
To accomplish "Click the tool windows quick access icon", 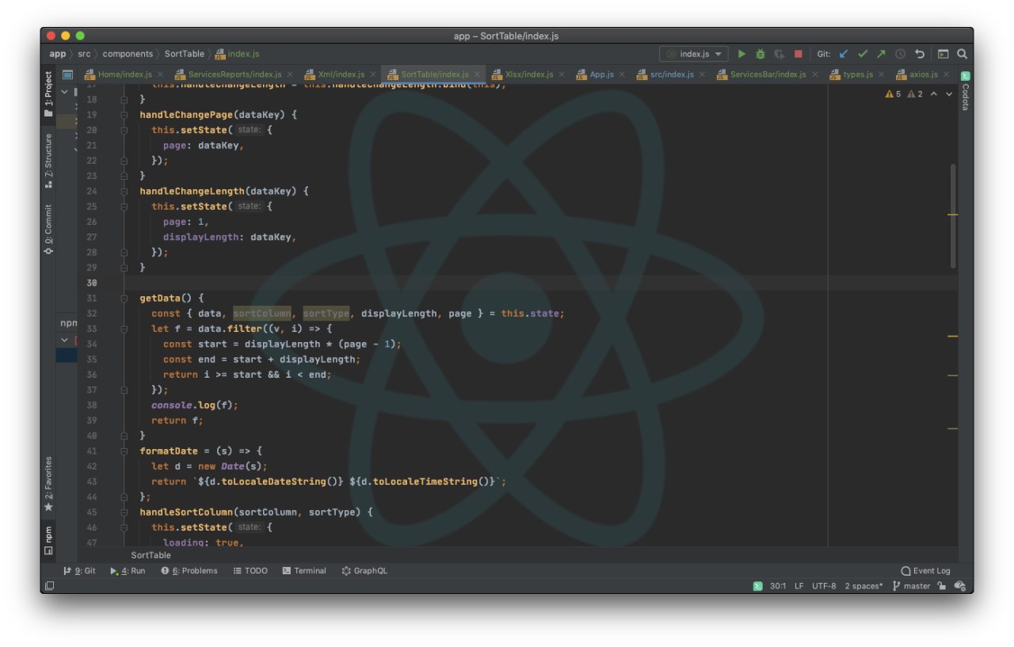I will tap(49, 586).
